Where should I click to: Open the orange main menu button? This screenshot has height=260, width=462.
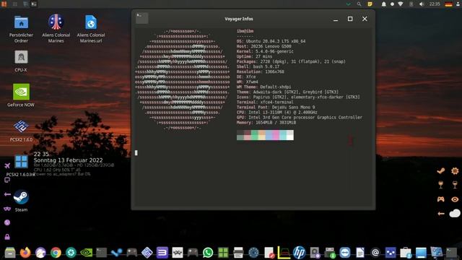(4, 4)
